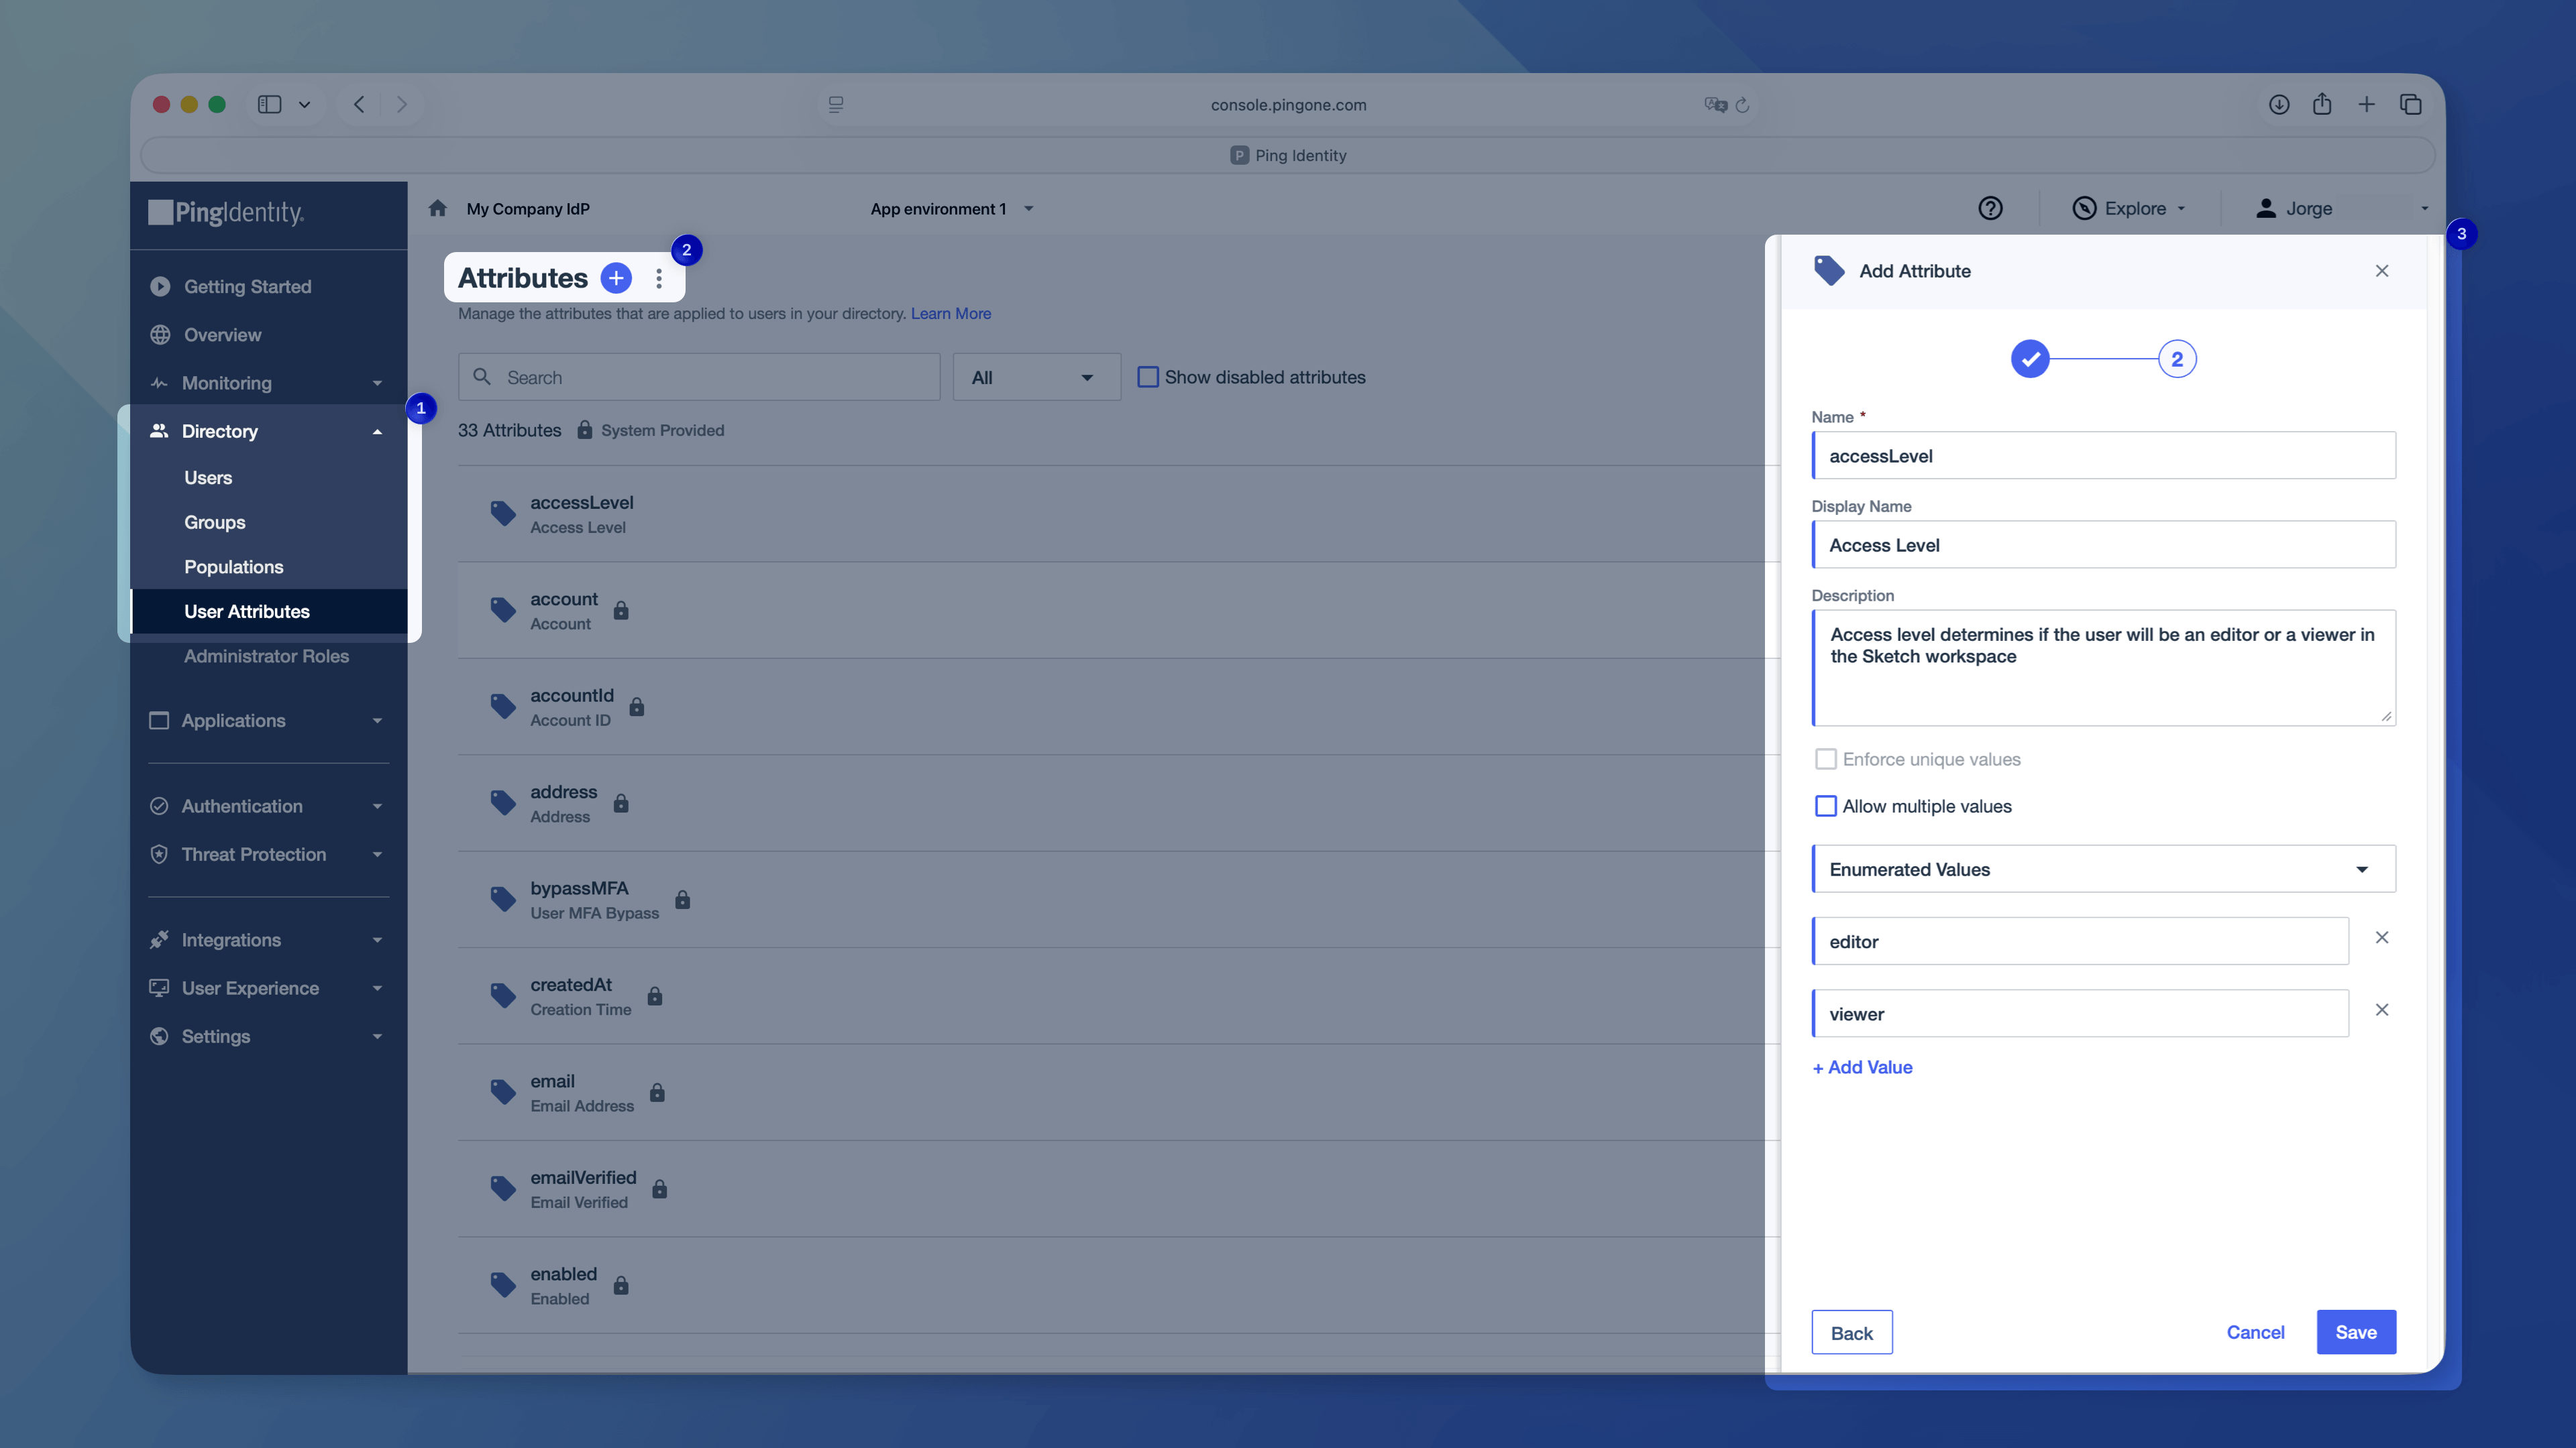
Task: Go to Groups under Directory
Action: point(215,523)
